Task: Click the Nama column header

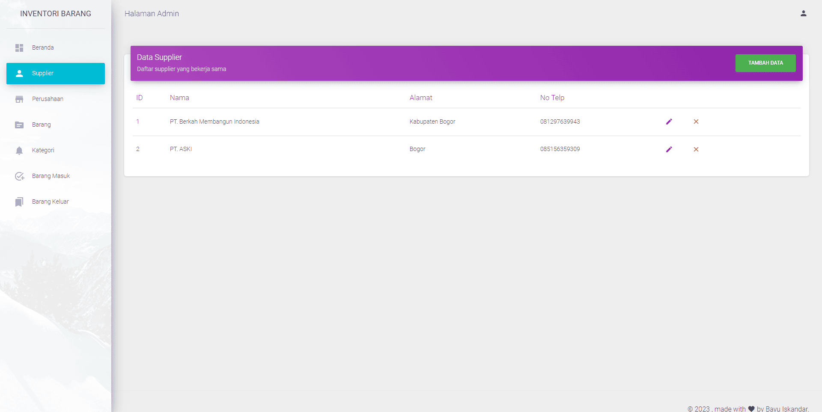Action: pos(179,98)
